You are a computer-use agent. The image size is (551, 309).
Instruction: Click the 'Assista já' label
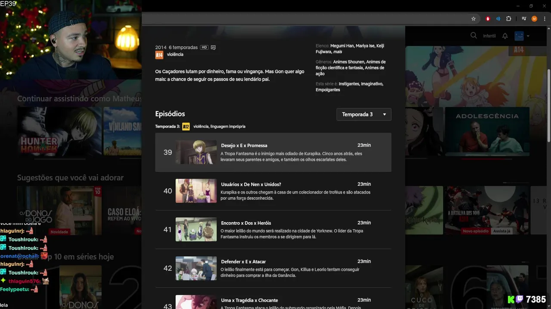(x=501, y=231)
